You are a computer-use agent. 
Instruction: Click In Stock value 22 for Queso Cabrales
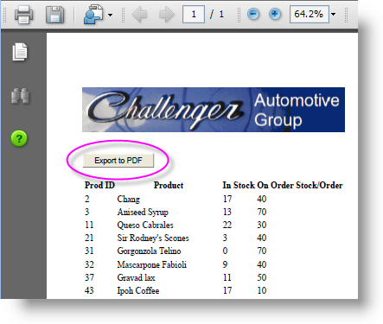tap(227, 225)
